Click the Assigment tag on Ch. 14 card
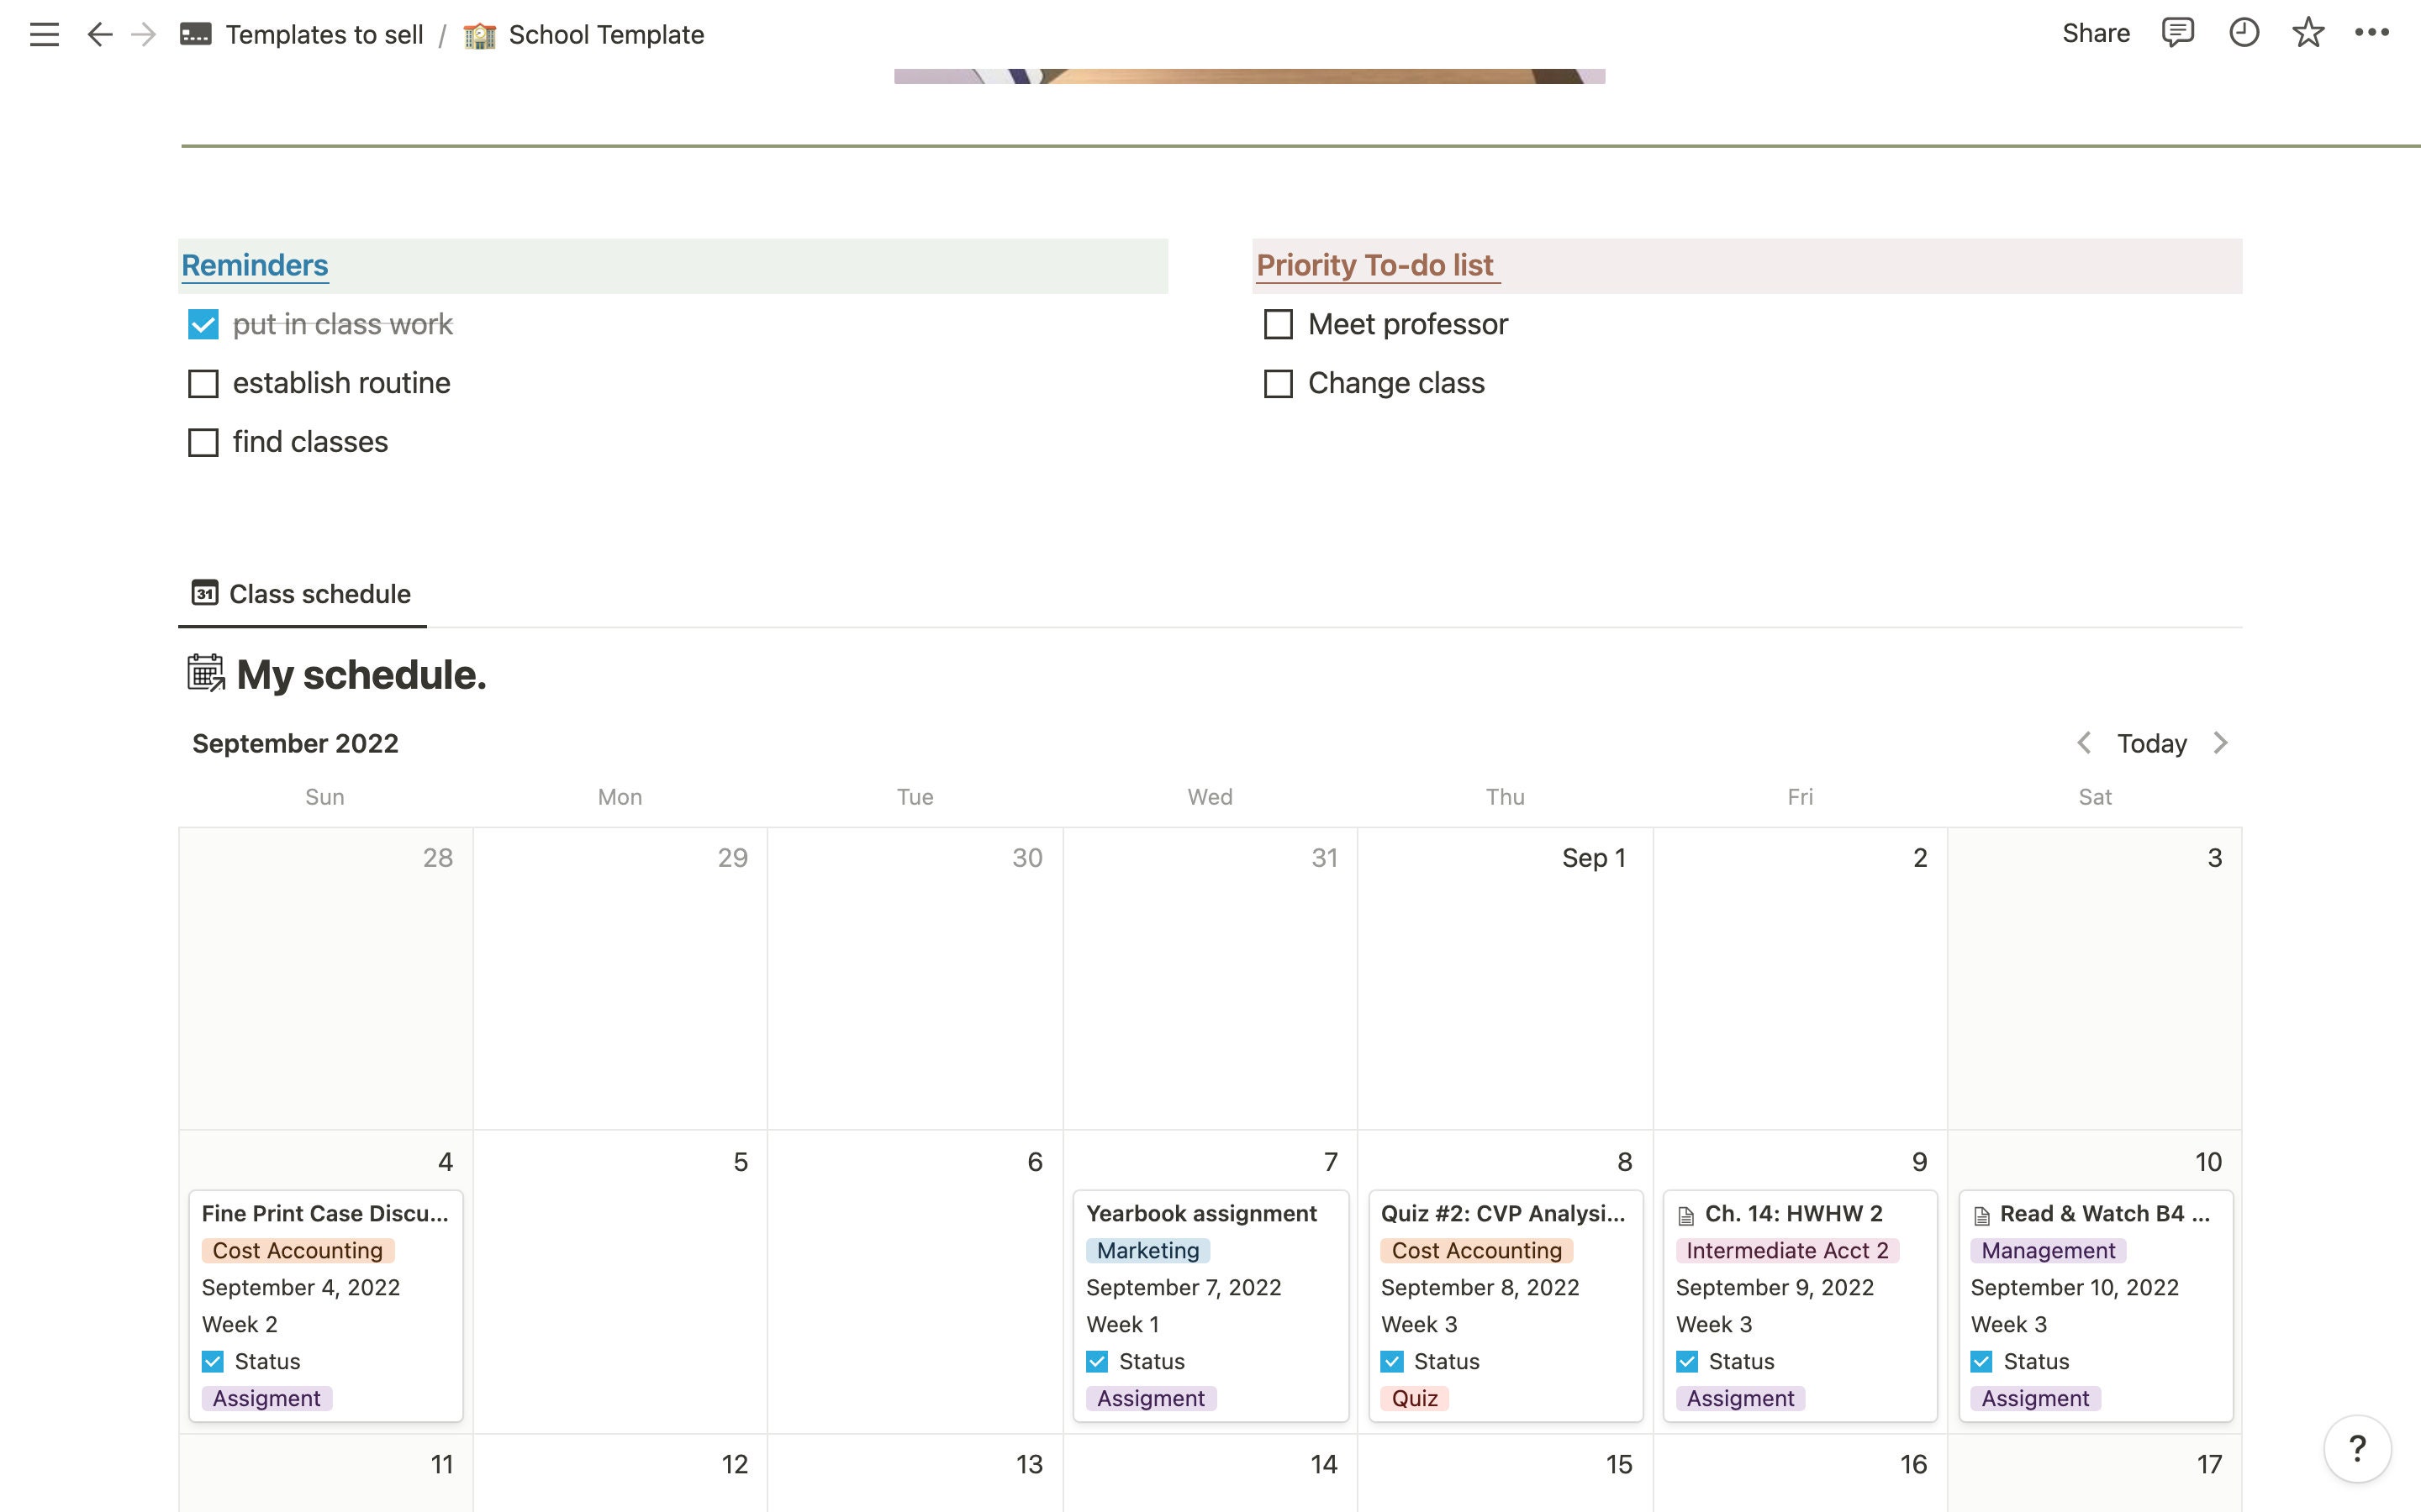 1741,1399
